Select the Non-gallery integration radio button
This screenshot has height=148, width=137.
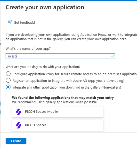[8, 87]
